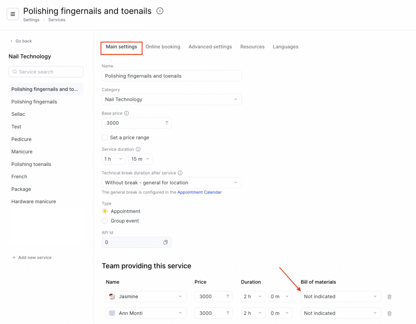Delete Jasmine from the service team
416x324 pixels.
tap(389, 297)
